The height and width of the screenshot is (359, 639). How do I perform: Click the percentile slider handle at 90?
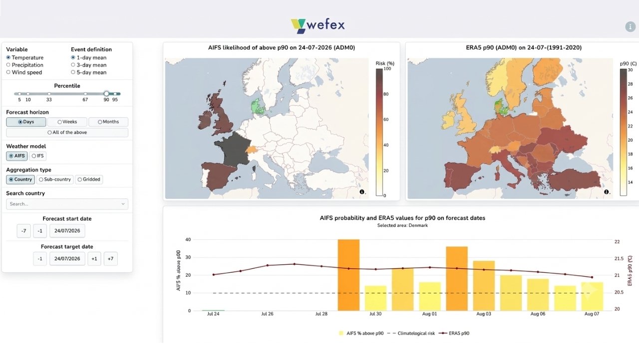point(106,94)
